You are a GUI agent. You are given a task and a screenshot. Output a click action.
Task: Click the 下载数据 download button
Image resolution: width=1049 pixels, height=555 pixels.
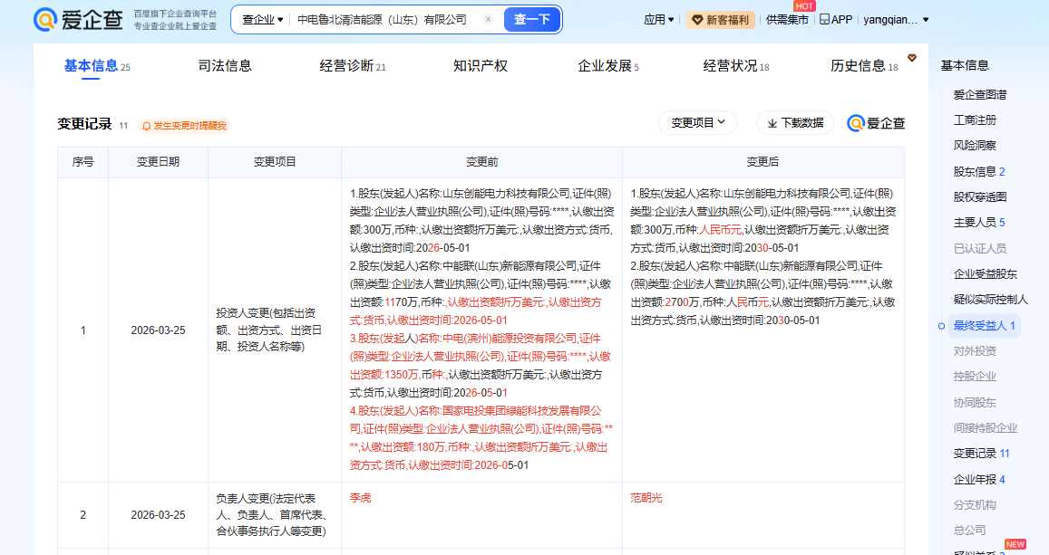coord(795,123)
